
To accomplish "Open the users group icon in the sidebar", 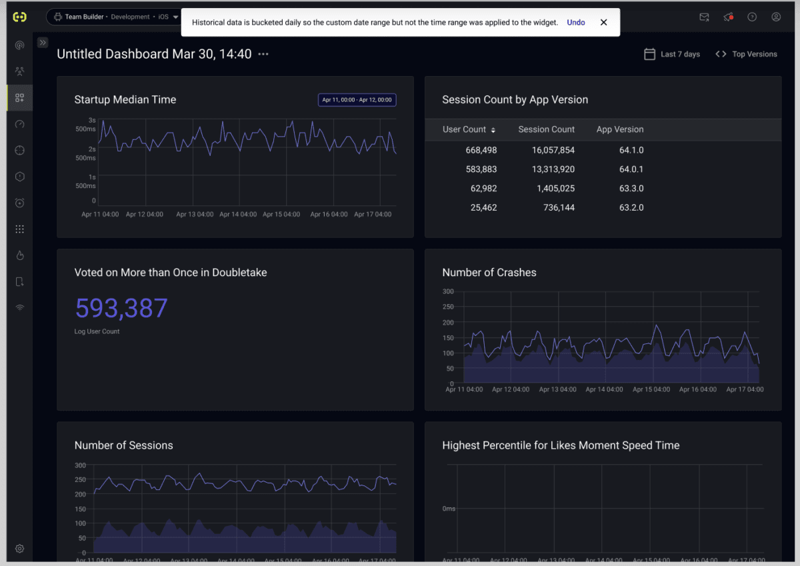I will pos(19,71).
